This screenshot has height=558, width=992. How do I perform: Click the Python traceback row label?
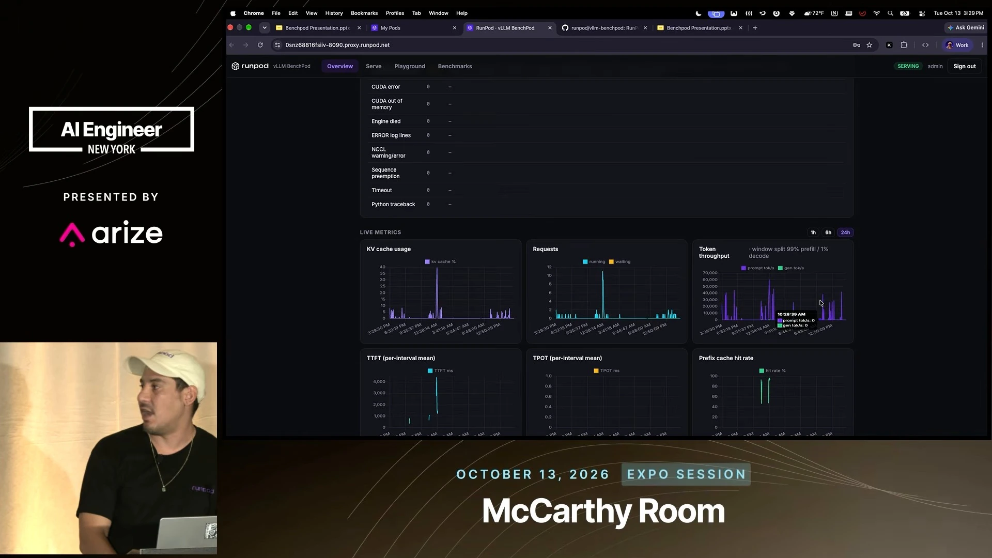[x=393, y=205]
